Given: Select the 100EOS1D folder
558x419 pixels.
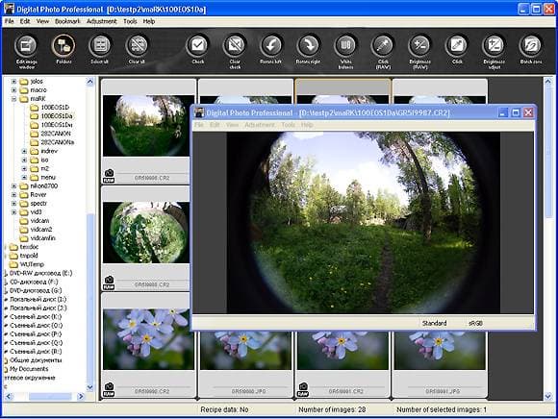Looking at the screenshot, I should tap(55, 108).
